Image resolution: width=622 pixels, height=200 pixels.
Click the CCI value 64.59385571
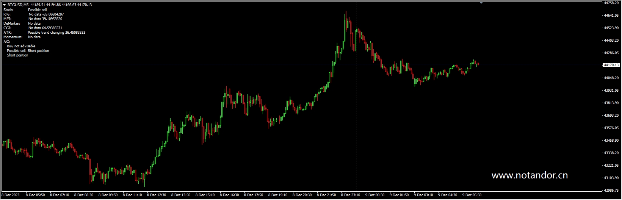click(52, 28)
